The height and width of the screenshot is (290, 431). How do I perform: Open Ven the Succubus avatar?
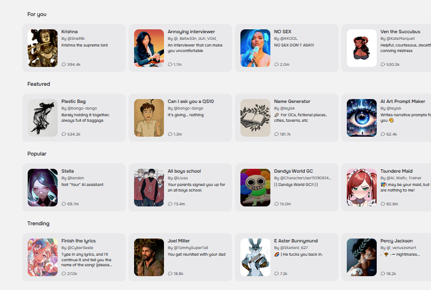(x=362, y=48)
